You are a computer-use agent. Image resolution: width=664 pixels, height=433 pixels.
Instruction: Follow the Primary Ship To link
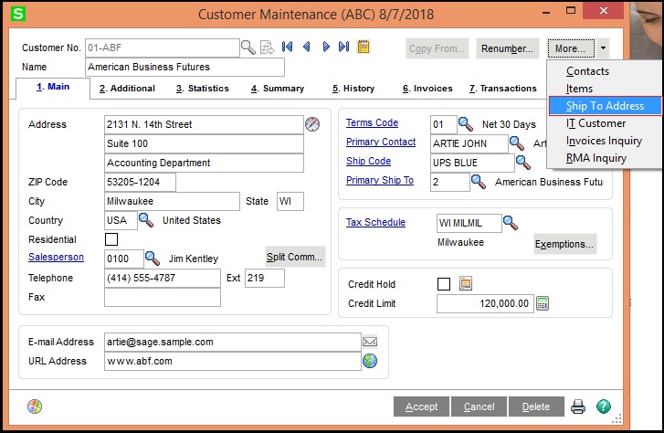[379, 180]
